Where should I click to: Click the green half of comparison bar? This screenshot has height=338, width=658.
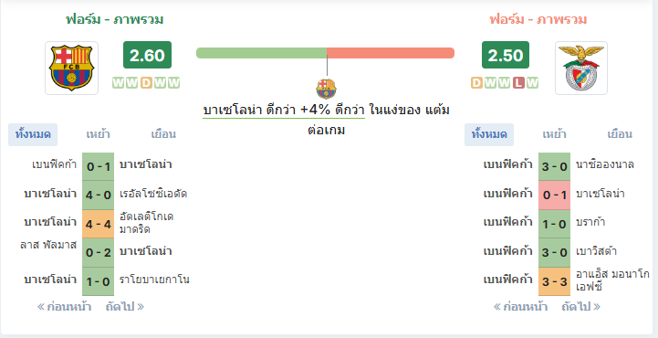(x=261, y=53)
